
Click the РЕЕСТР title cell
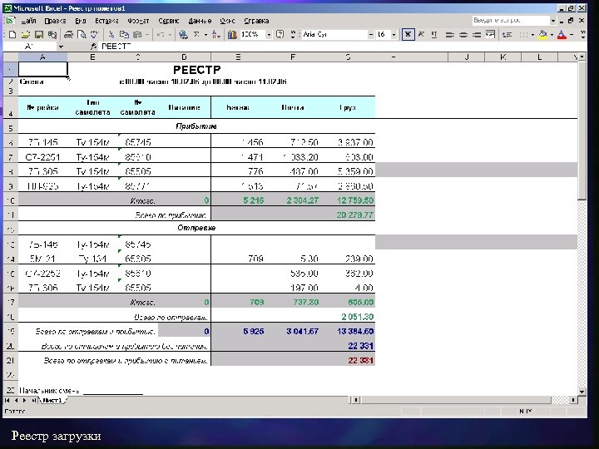[x=196, y=70]
